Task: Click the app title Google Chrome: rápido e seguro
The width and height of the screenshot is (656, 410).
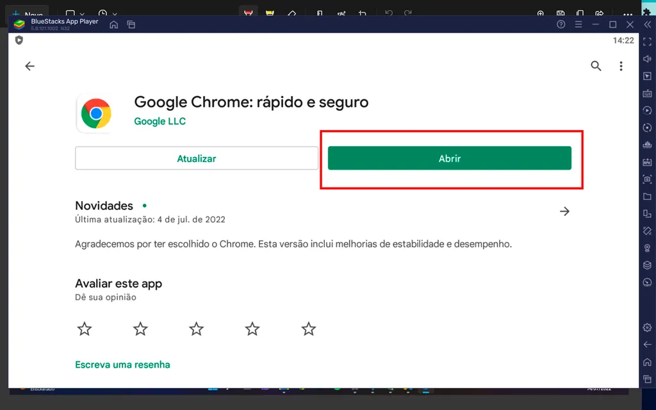Action: 251,102
